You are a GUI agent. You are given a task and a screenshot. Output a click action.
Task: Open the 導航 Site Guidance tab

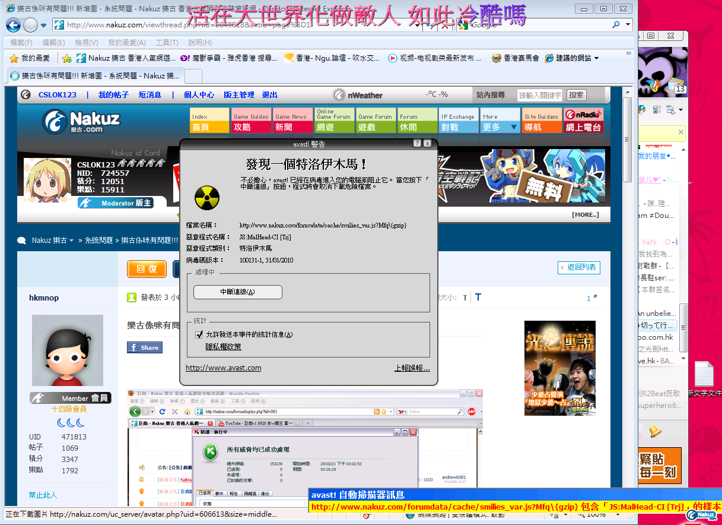point(542,121)
